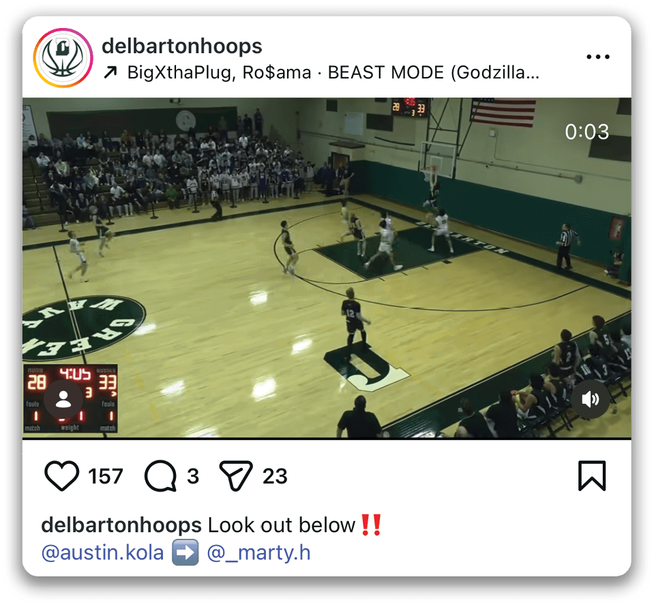Image resolution: width=654 pixels, height=605 pixels.
Task: Open the three-dot more options menu
Action: coord(597,57)
